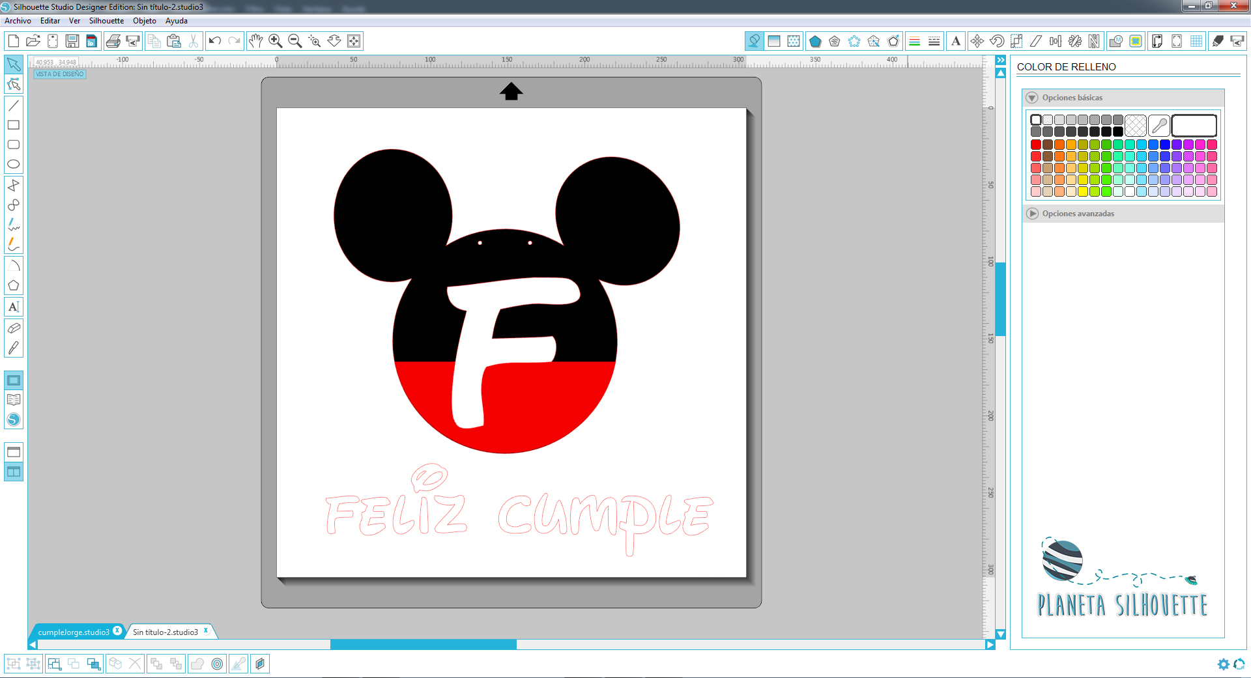Screen dimensions: 1251x678
Task: Choose the pure red fill swatch
Action: point(1036,145)
